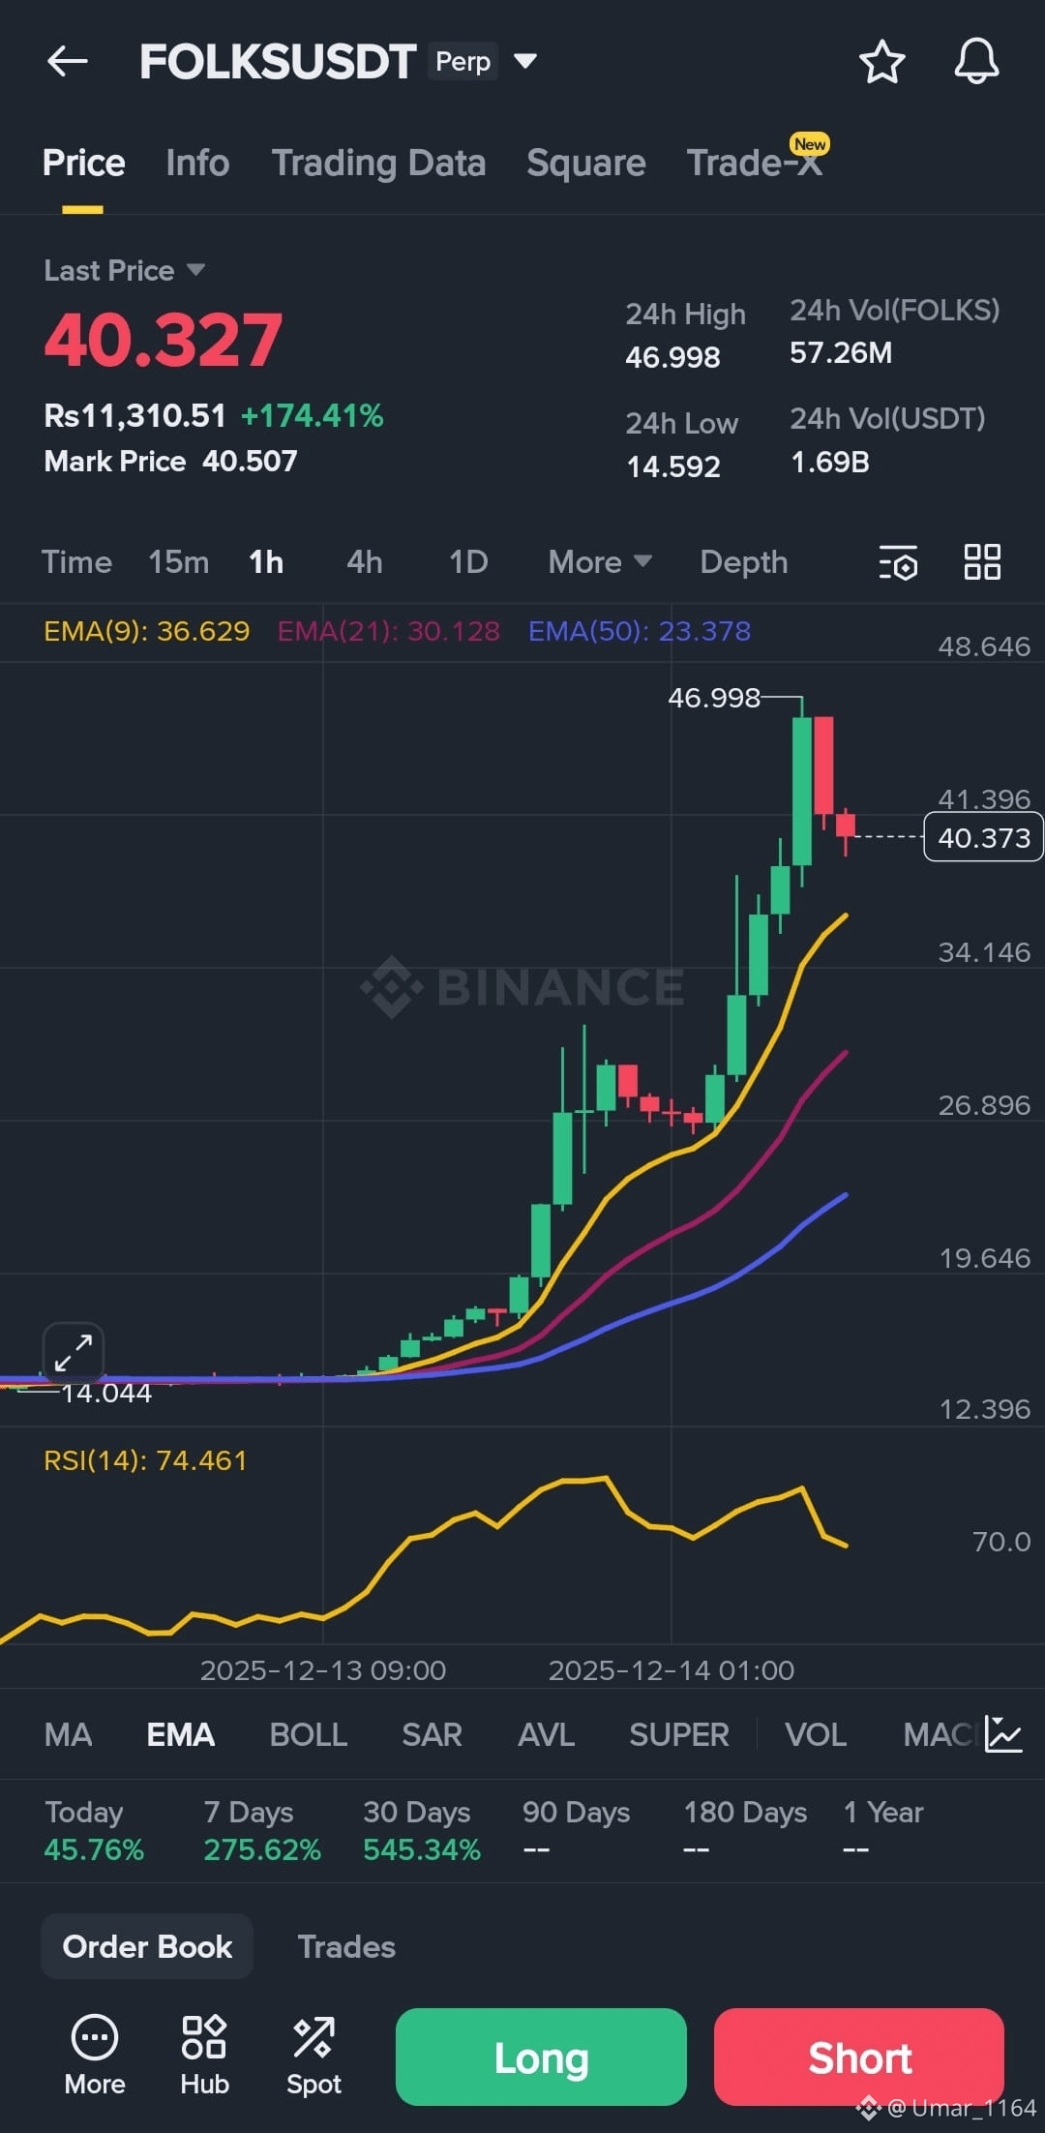Tap the 24h Vol(USDT) 1.69B value
This screenshot has height=2133, width=1045.
click(x=830, y=463)
